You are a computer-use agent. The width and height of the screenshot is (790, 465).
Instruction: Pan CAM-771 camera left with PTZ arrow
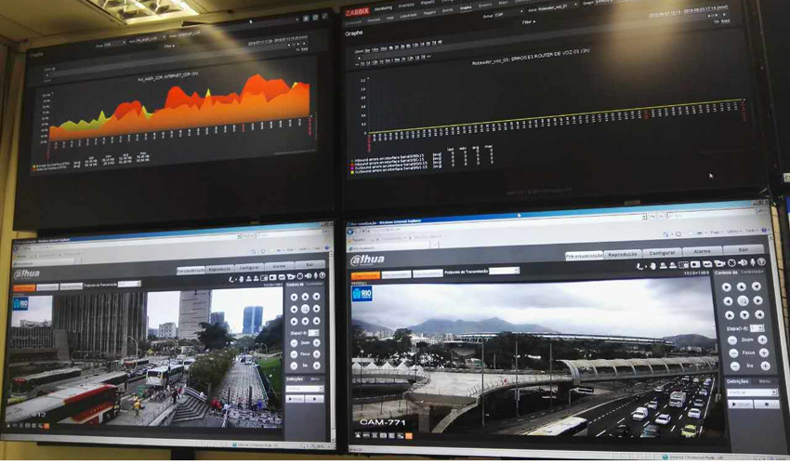pos(728,301)
